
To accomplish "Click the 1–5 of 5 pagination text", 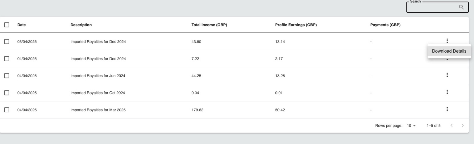I will [x=434, y=126].
